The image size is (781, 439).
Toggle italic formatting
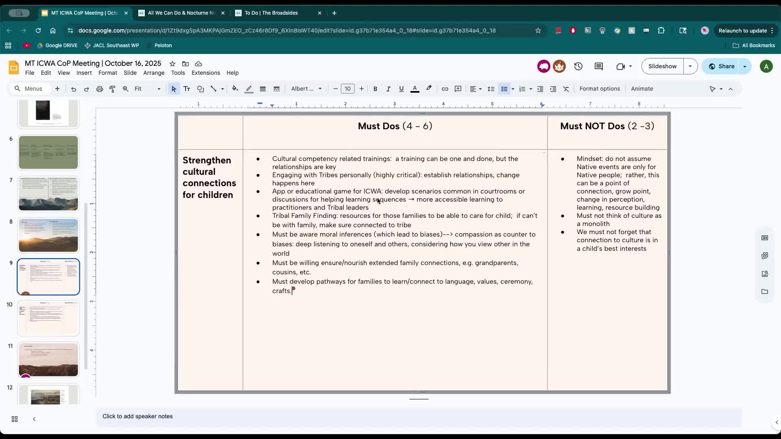(388, 89)
